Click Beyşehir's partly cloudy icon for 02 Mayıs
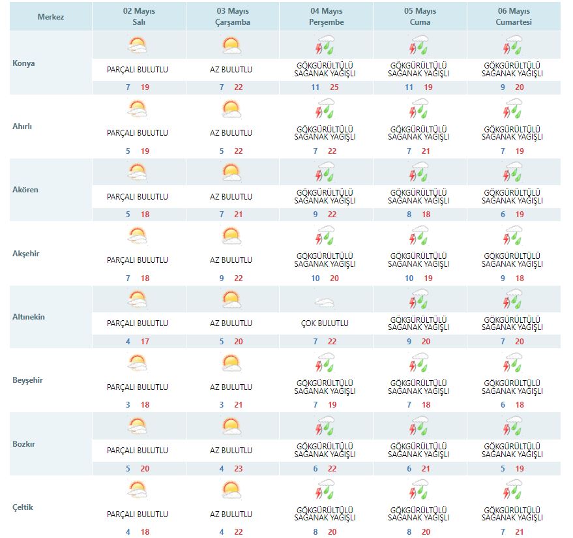This screenshot has width=573, height=538. coord(138,363)
